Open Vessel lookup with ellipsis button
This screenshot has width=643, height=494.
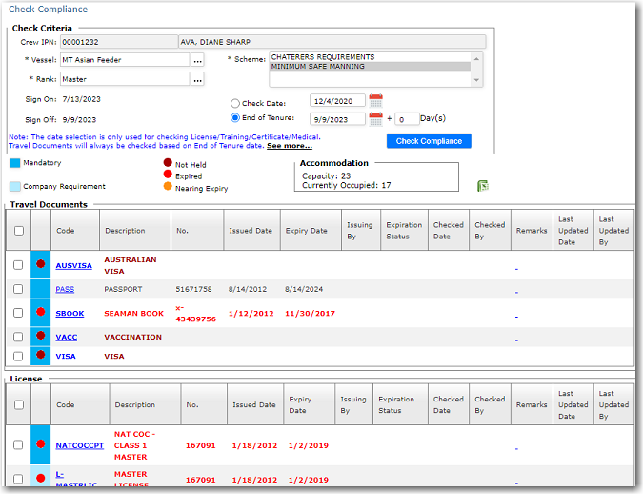click(197, 59)
